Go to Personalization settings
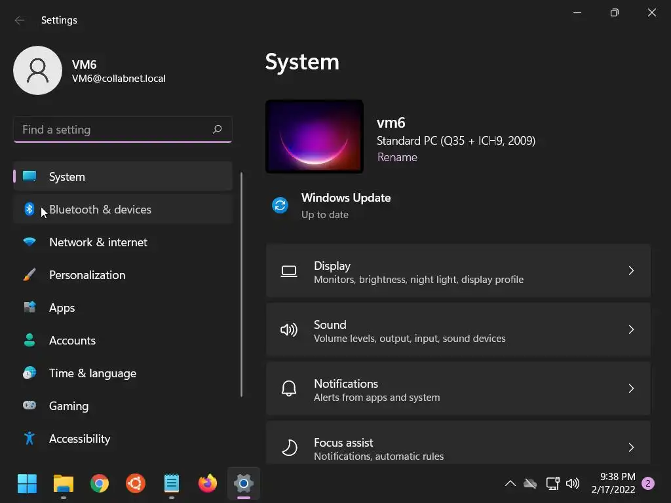This screenshot has height=503, width=671. pos(123,274)
